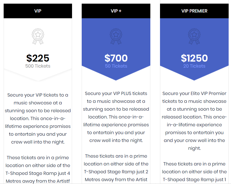The width and height of the screenshot is (231, 184).
Task: Click the VIP + award ribbon icon
Action: click(116, 36)
